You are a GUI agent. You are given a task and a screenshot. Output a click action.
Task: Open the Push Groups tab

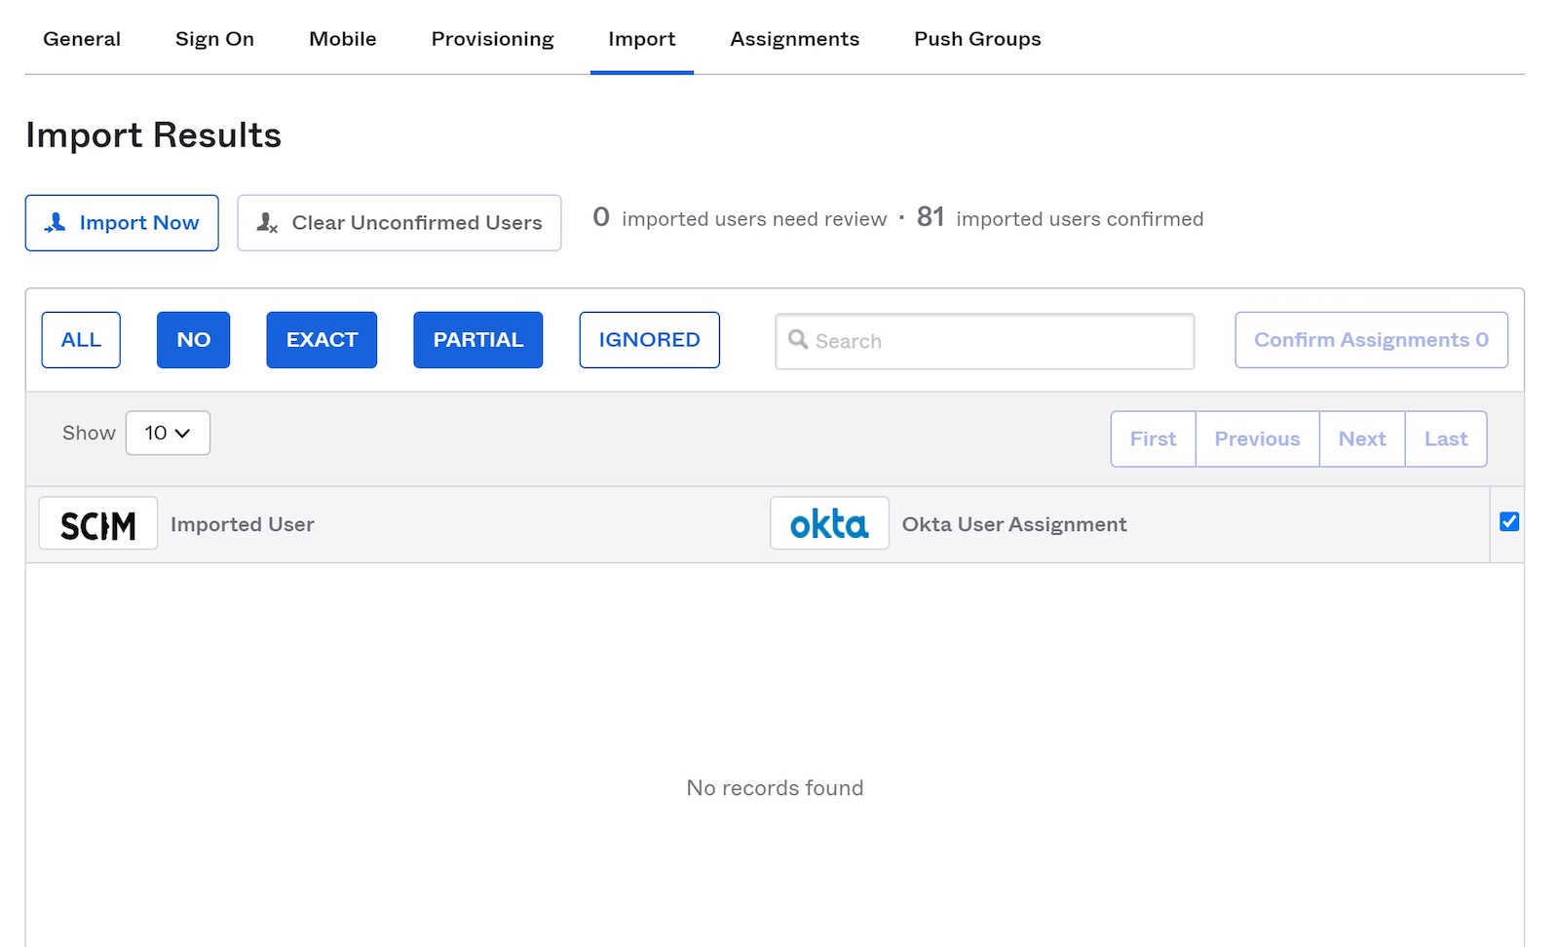coord(976,39)
